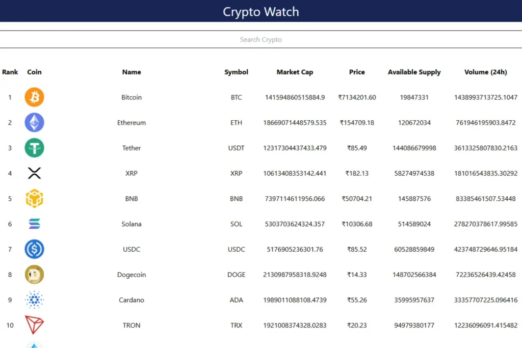Focus the Search Crypto input field
Viewport: 522px width, 348px height.
[261, 39]
